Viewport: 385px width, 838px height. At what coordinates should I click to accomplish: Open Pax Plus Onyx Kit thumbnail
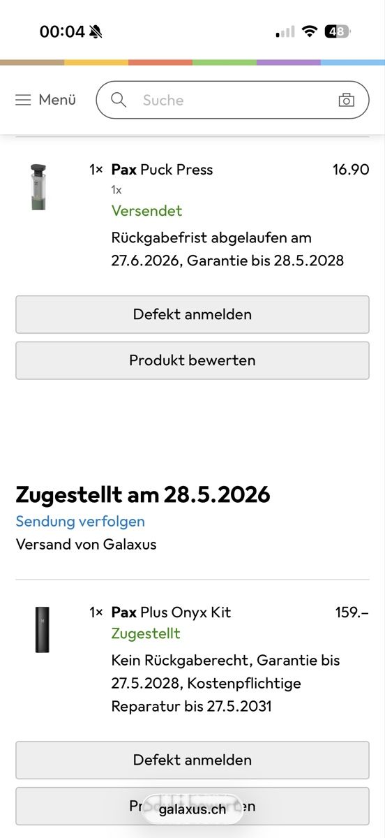[42, 629]
